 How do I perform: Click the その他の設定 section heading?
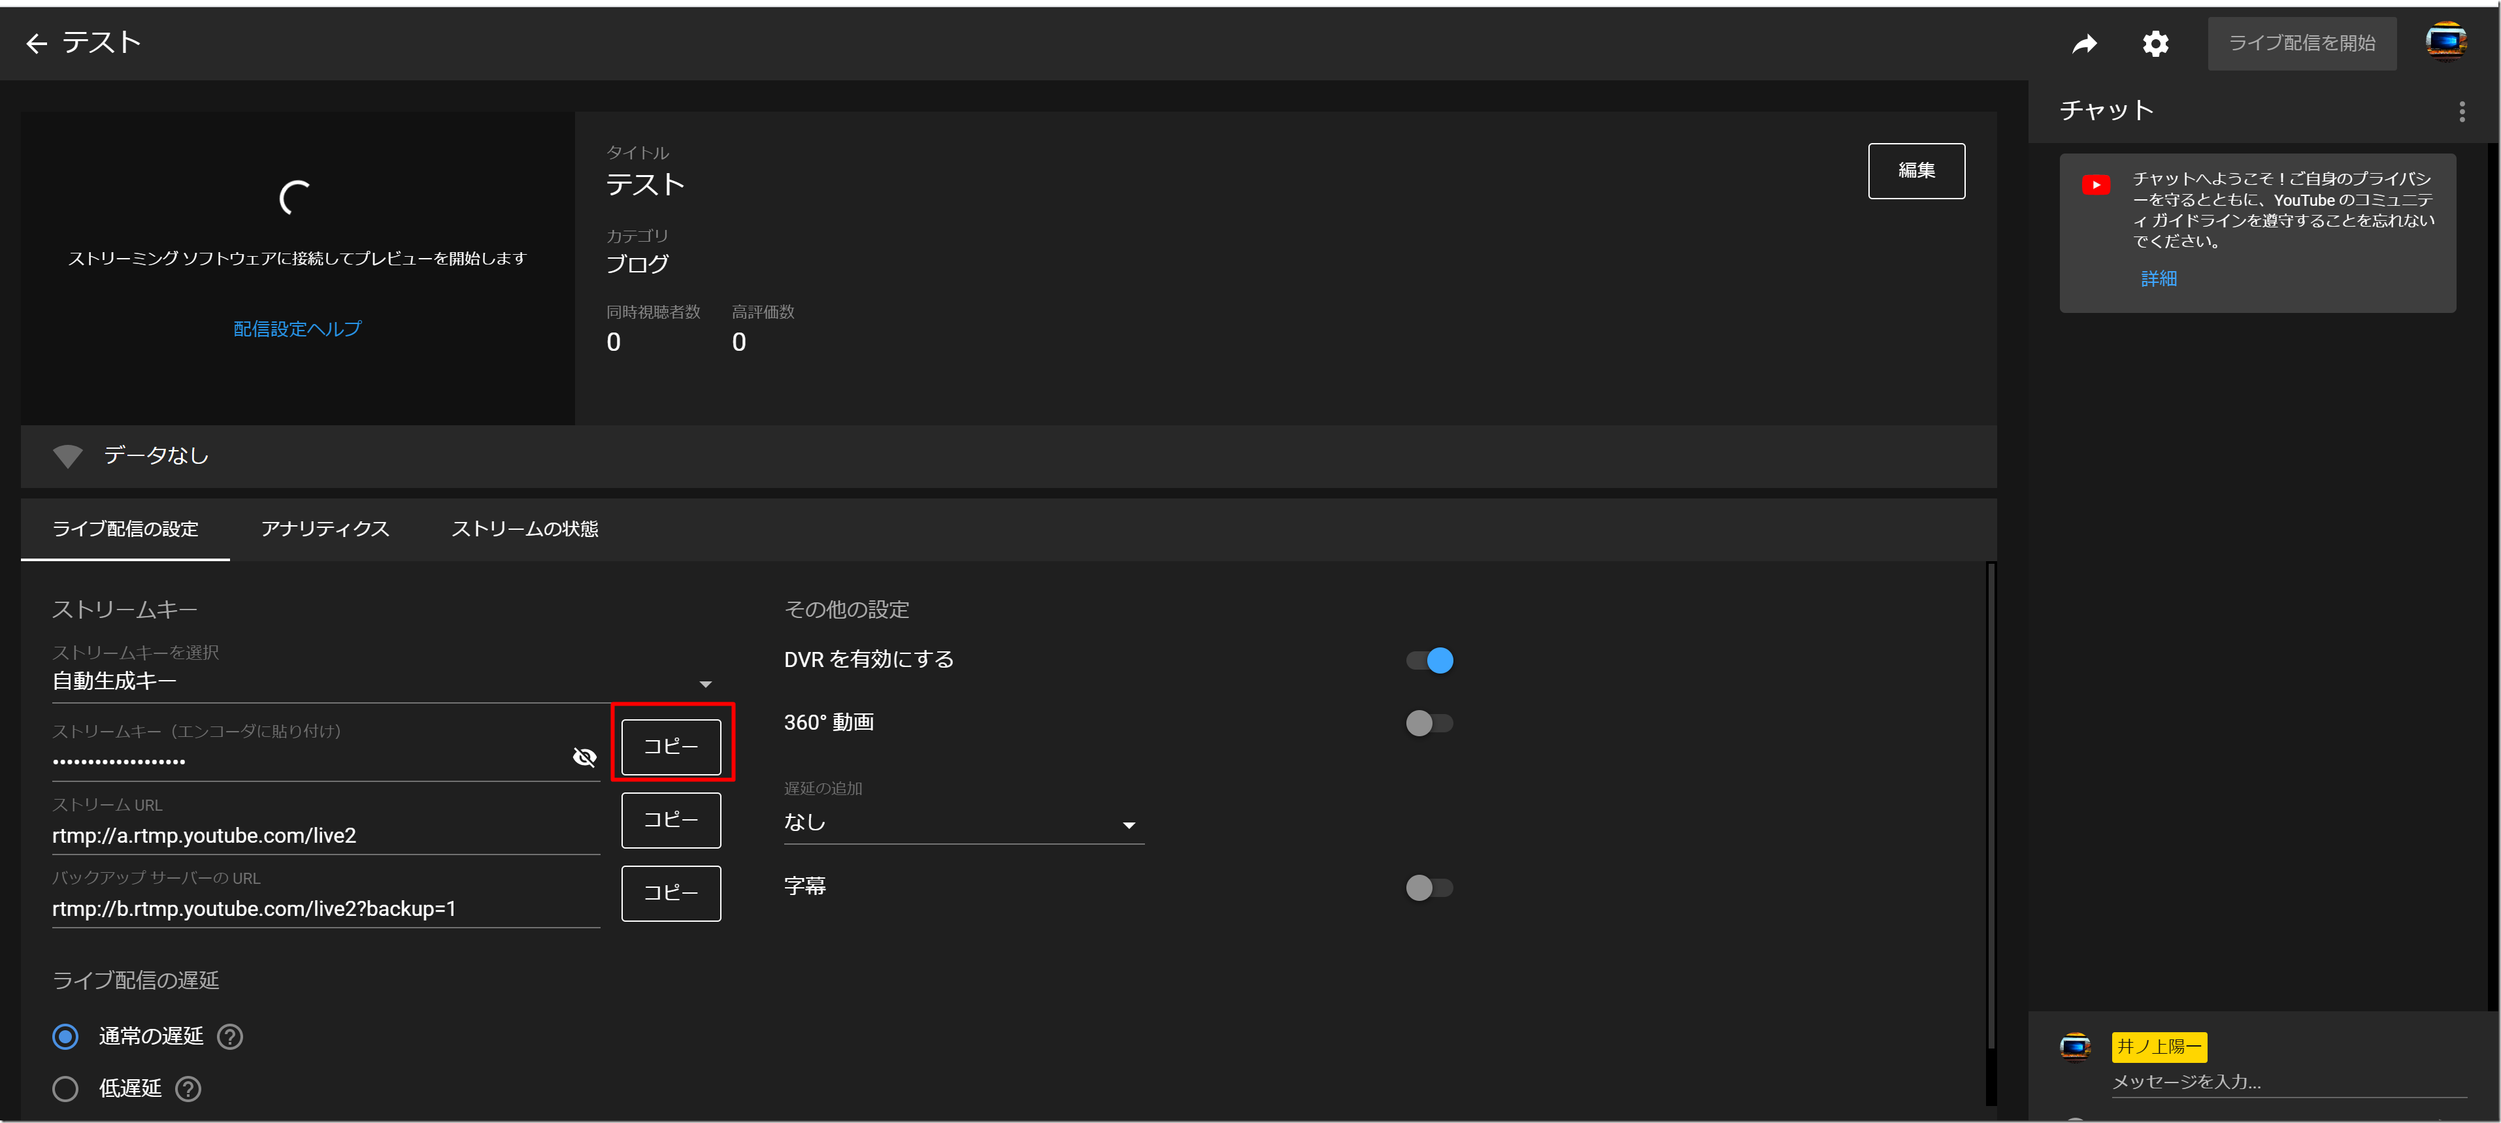(x=846, y=610)
